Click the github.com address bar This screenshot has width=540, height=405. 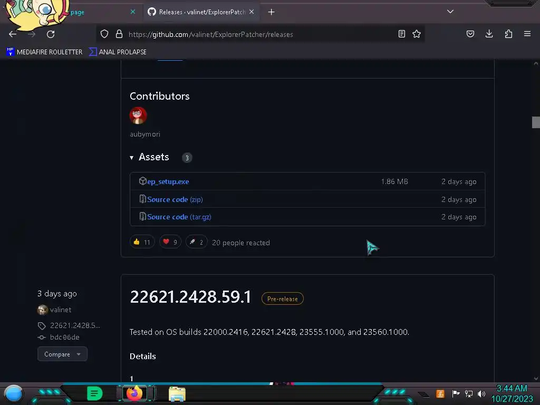(x=260, y=34)
